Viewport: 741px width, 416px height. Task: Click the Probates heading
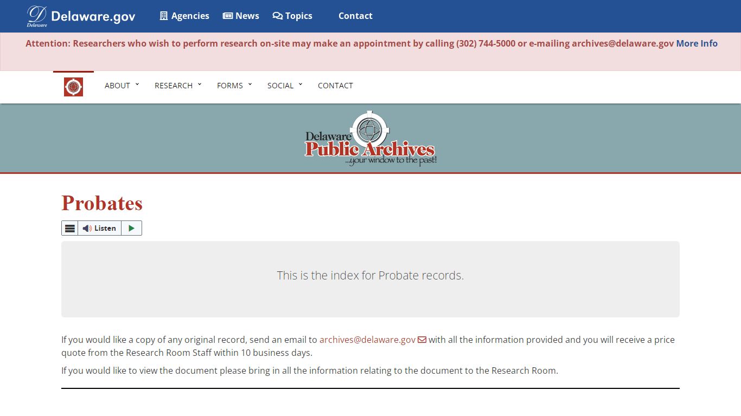pyautogui.click(x=102, y=203)
